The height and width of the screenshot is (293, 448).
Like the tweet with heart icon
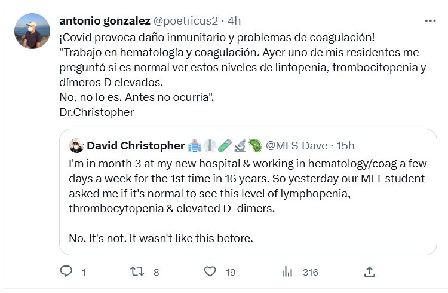[210, 271]
